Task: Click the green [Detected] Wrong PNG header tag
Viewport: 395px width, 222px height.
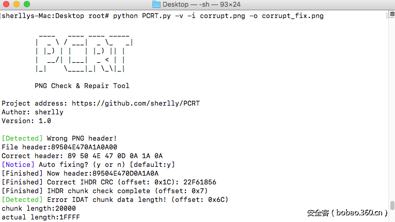Action: (x=22, y=138)
